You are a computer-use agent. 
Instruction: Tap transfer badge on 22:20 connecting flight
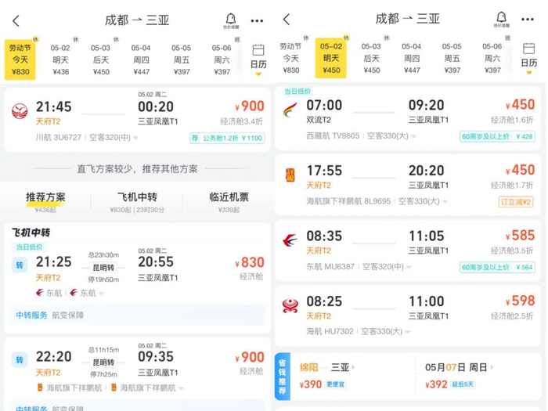(x=20, y=359)
